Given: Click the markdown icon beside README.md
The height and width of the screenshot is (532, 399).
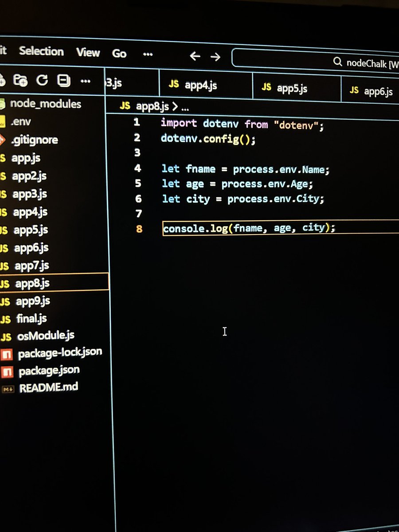Looking at the screenshot, I should [8, 389].
